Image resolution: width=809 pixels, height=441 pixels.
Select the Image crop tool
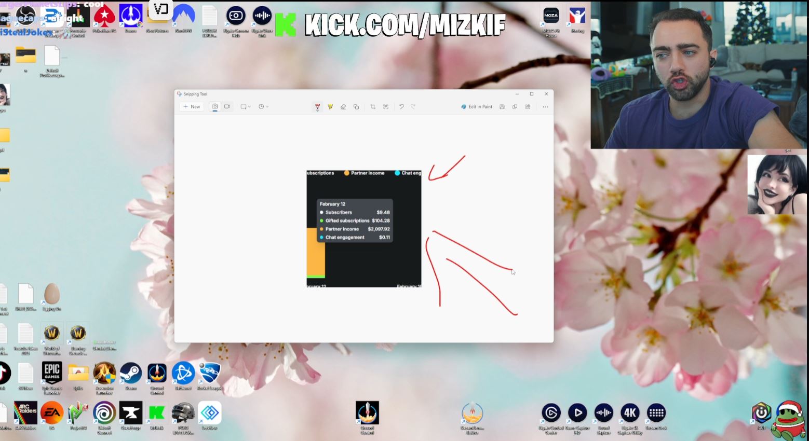click(x=373, y=107)
